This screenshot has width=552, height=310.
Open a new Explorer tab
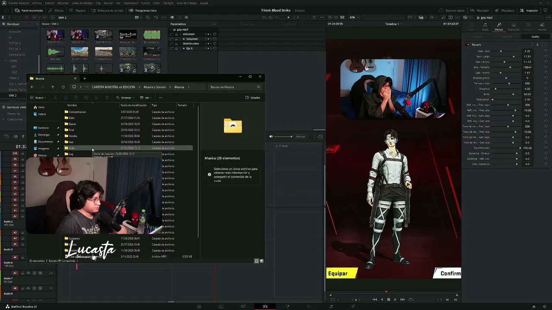(x=85, y=78)
